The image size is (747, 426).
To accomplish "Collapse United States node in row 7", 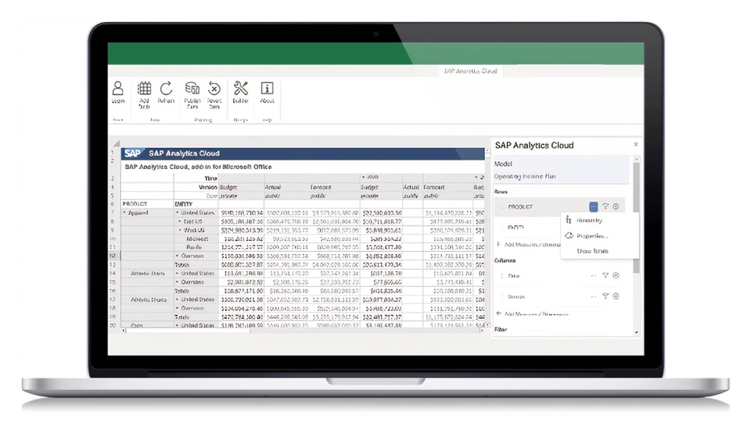I will tap(177, 213).
